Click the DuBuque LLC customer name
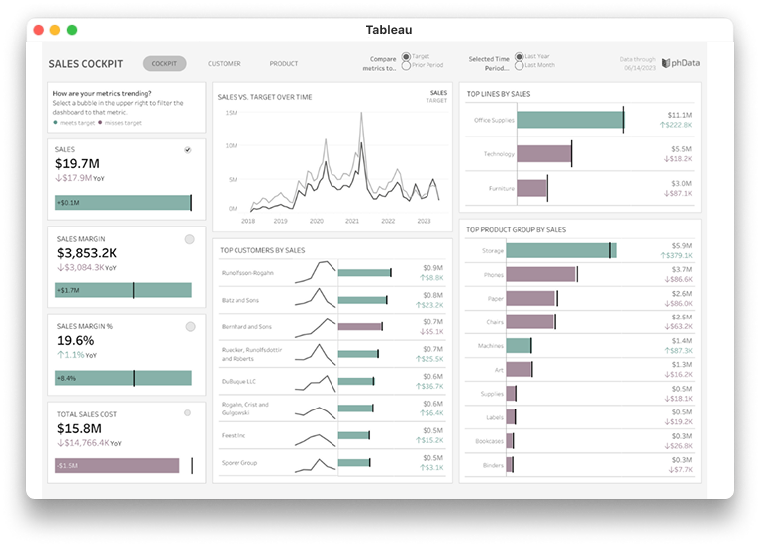 point(238,381)
